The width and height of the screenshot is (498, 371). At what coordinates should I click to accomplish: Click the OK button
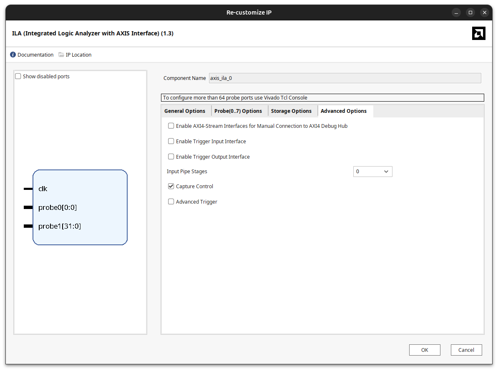pyautogui.click(x=425, y=350)
